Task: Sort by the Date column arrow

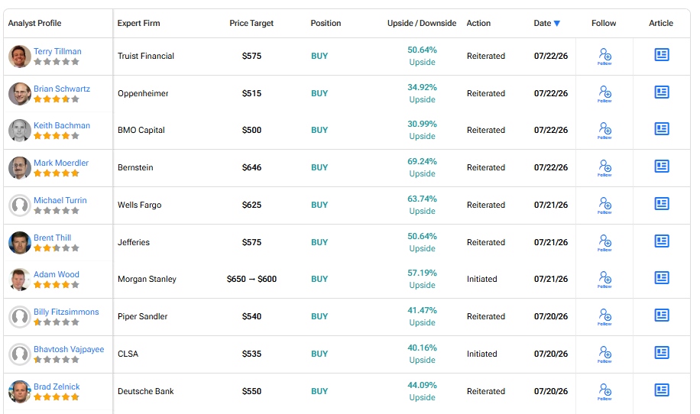Action: [x=556, y=24]
